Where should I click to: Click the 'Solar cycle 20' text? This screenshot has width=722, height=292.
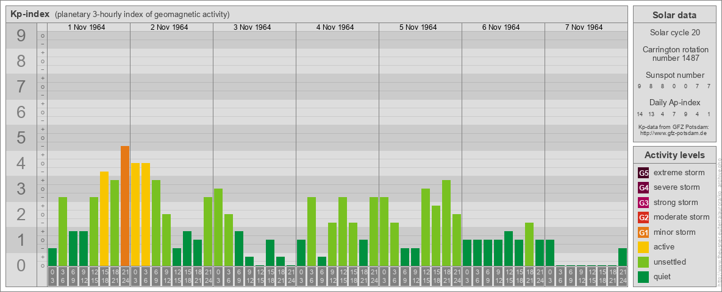point(674,33)
